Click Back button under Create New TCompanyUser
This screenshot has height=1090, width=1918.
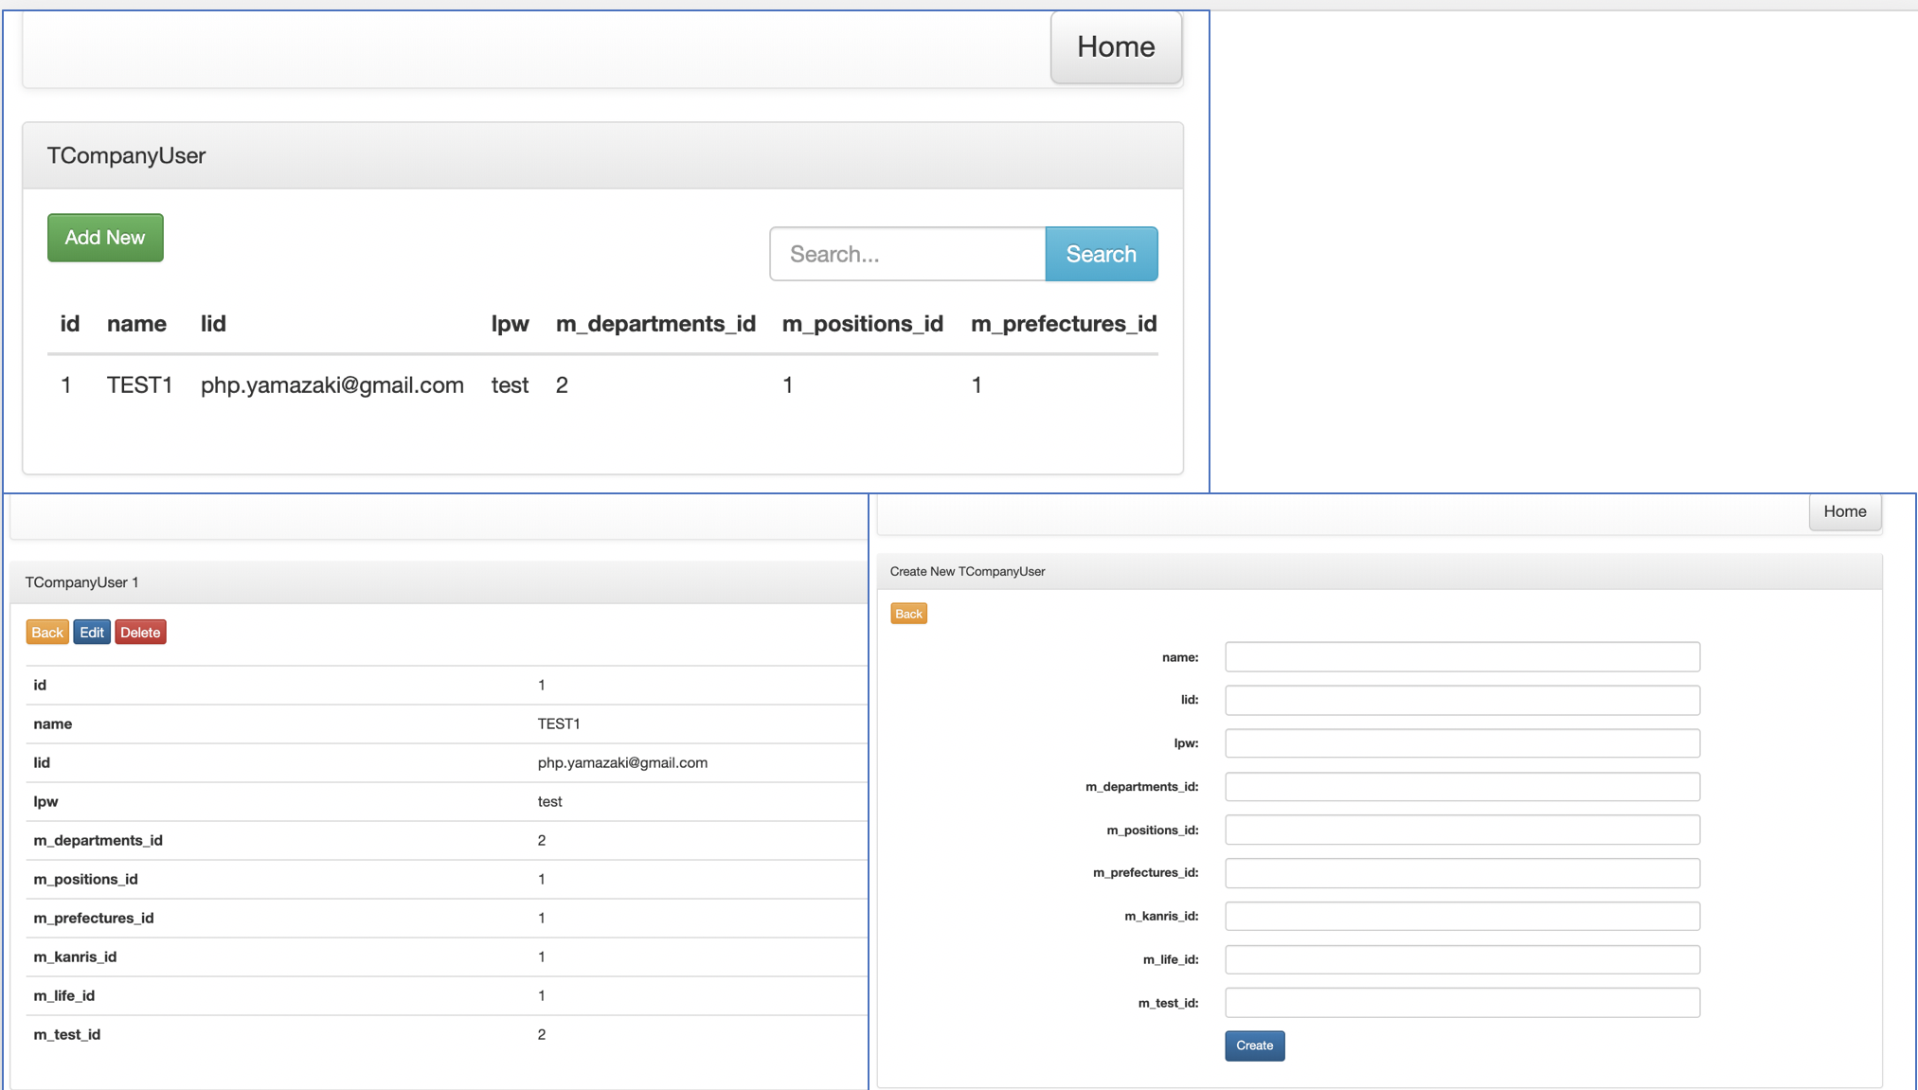coord(907,614)
